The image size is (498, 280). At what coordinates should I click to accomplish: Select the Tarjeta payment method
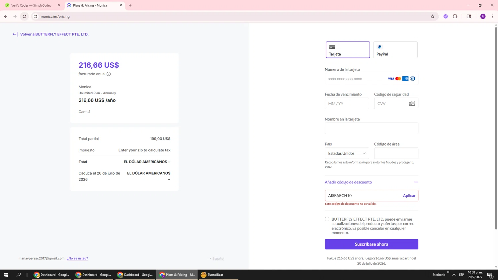(x=348, y=50)
